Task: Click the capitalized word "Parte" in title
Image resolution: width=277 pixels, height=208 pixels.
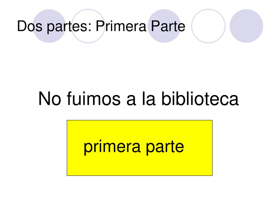Action: click(168, 26)
